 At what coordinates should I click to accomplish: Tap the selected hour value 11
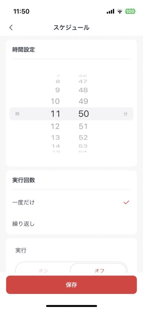tap(55, 114)
